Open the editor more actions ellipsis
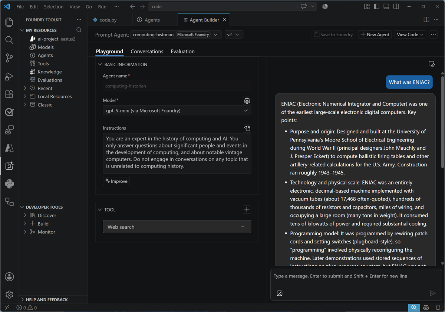 click(437, 20)
